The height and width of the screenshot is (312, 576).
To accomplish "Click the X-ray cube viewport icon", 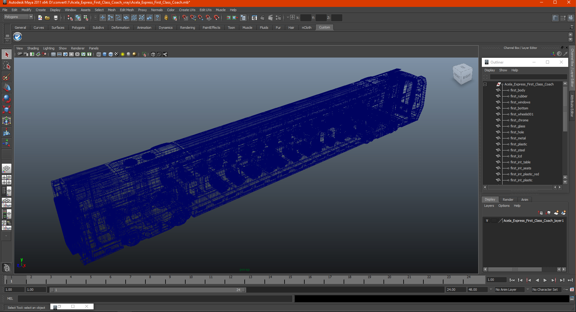I will pos(153,54).
